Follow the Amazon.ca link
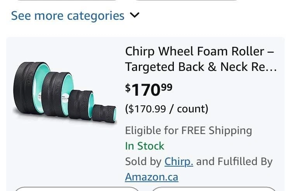The image size is (291, 191). 151,177
